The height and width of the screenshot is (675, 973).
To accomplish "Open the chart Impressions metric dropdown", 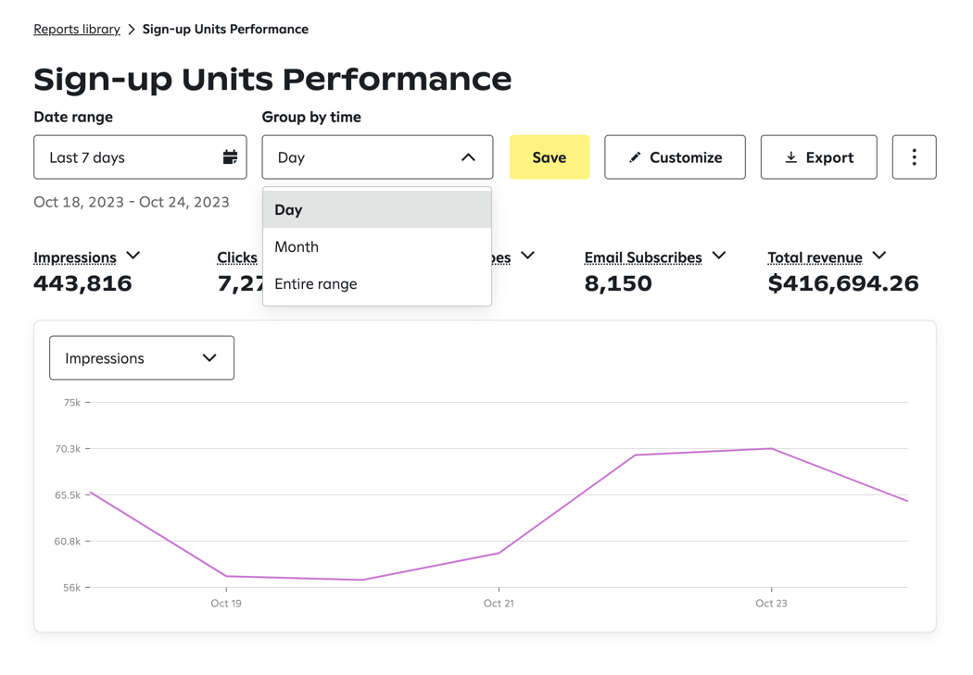I will [x=142, y=358].
